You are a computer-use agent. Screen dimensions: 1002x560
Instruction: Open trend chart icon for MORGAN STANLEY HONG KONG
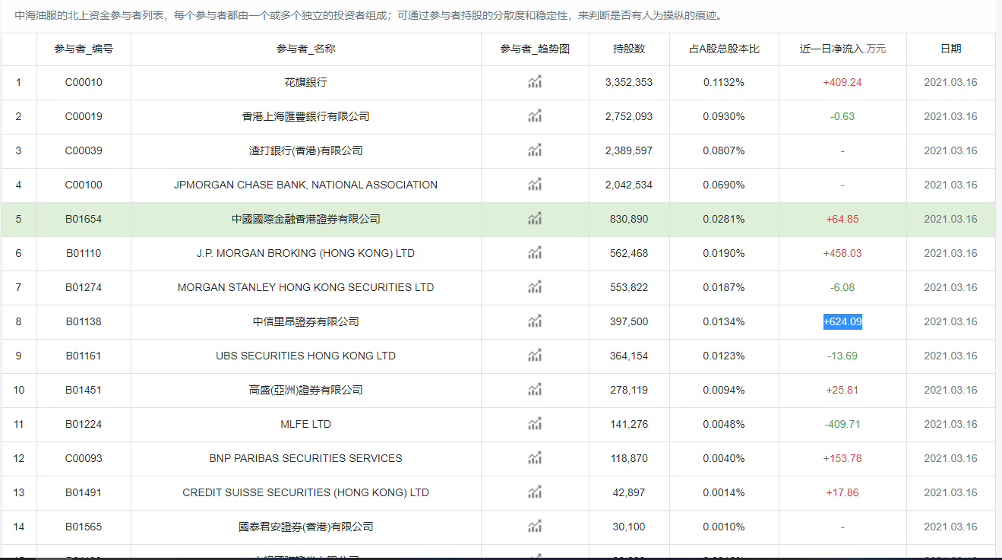tap(535, 287)
